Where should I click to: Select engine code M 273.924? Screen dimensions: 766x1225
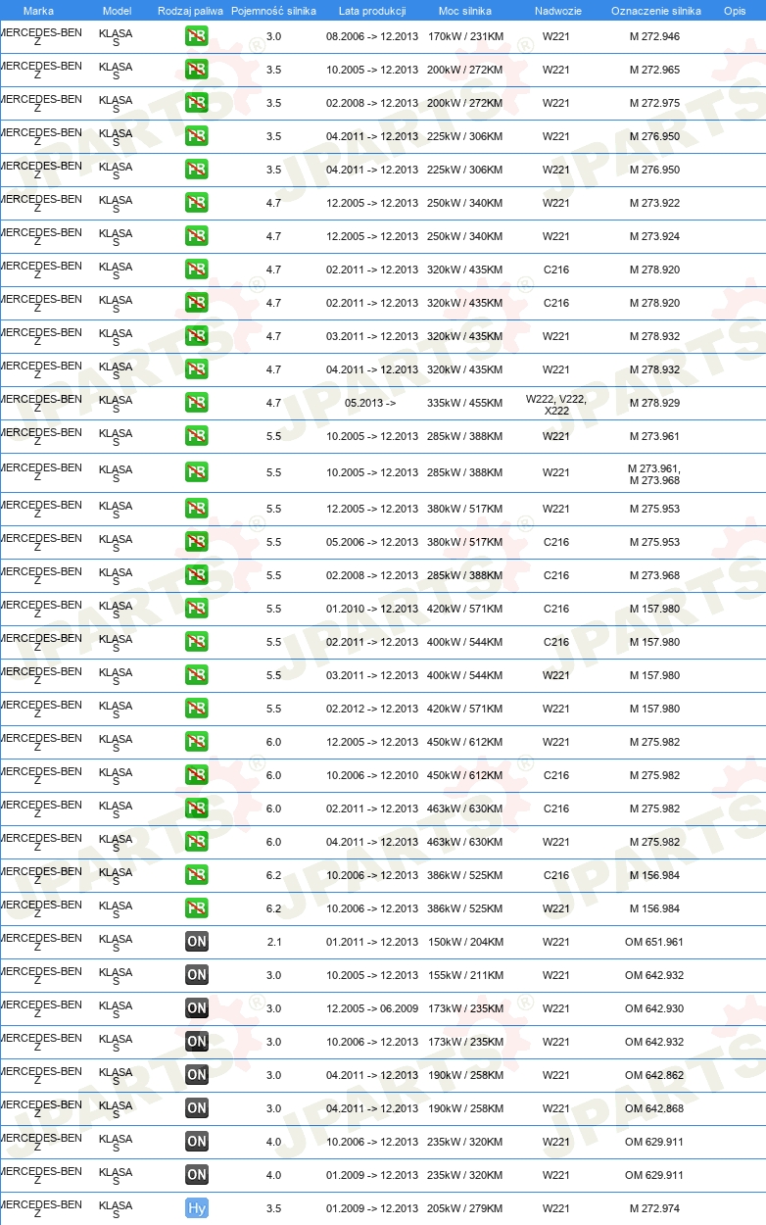click(x=654, y=237)
